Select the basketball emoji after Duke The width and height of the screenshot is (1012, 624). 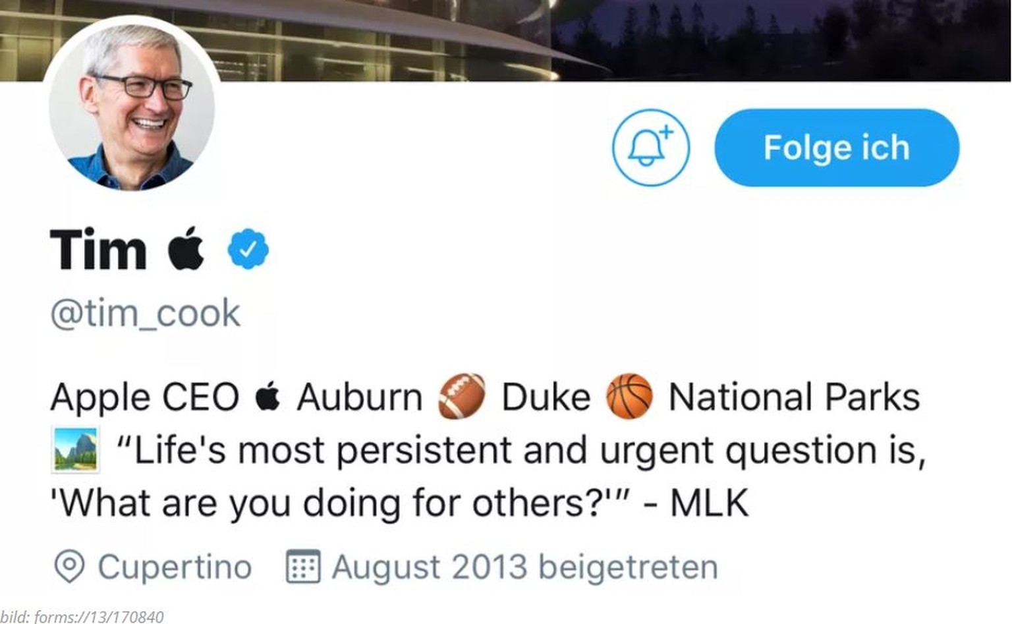(x=629, y=397)
